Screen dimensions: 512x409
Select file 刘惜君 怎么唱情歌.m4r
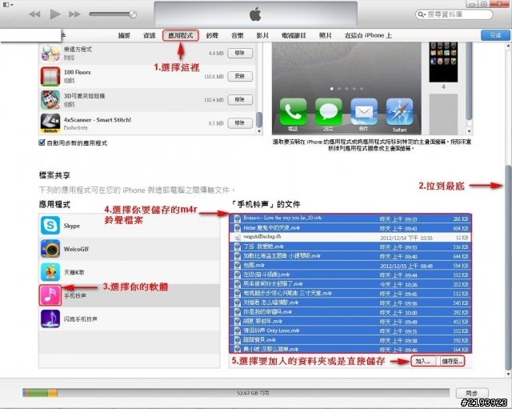(350, 303)
